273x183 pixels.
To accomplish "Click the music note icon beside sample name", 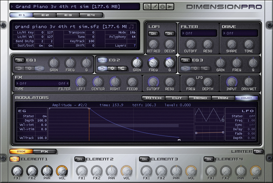I will tap(131, 26).
